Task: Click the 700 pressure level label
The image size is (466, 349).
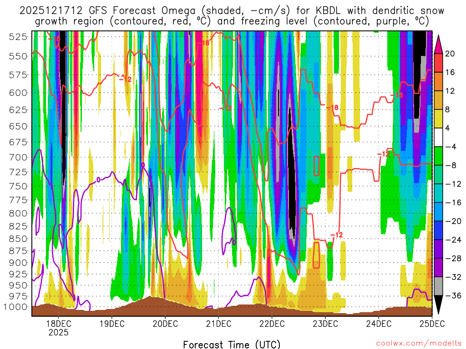Action: pyautogui.click(x=18, y=157)
